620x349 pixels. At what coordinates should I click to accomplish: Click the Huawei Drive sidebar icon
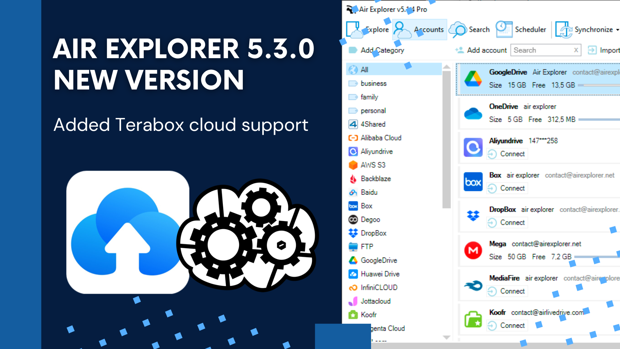pyautogui.click(x=353, y=274)
